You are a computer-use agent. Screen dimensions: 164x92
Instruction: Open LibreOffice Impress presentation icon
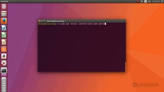4,42
